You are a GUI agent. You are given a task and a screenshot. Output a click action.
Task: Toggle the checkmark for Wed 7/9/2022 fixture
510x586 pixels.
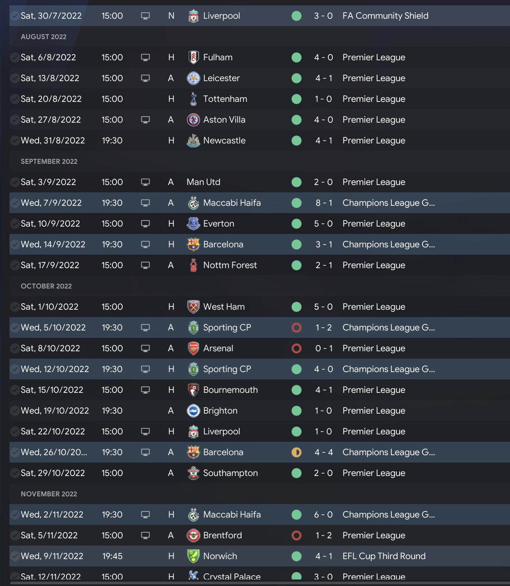(x=15, y=203)
